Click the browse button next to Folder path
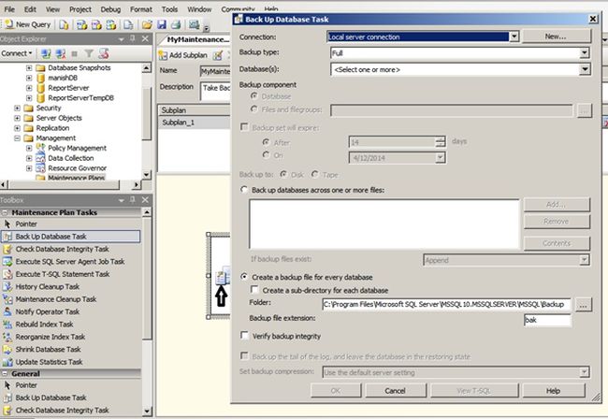This screenshot has height=419, width=608. click(x=583, y=305)
